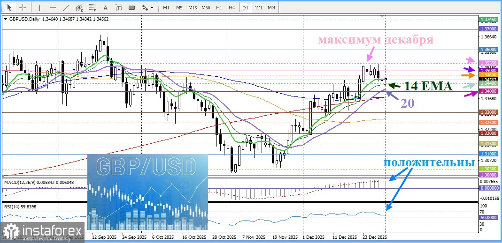This screenshot has height=243, width=502.
Task: Click the GBP/USD inset thumbnail image
Action: [x=147, y=192]
